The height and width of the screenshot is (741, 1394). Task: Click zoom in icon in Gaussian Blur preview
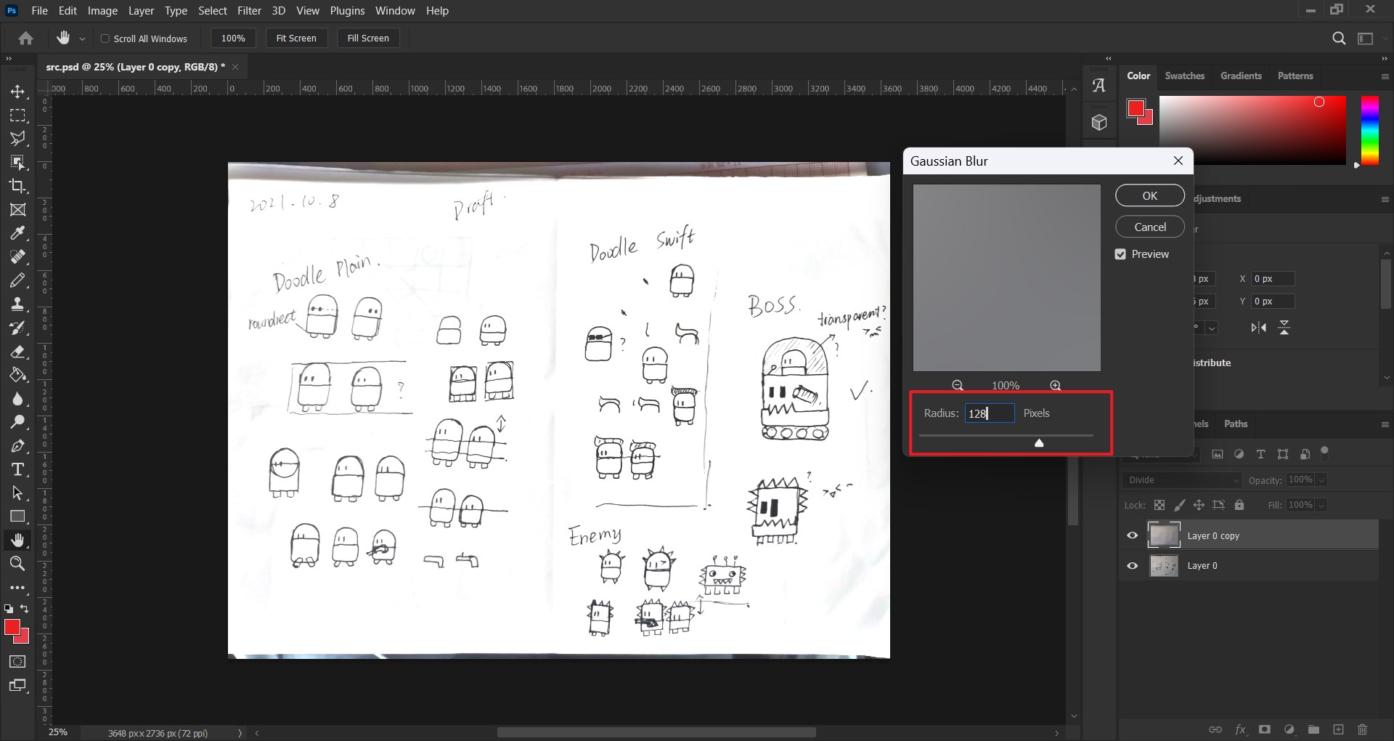point(1055,386)
